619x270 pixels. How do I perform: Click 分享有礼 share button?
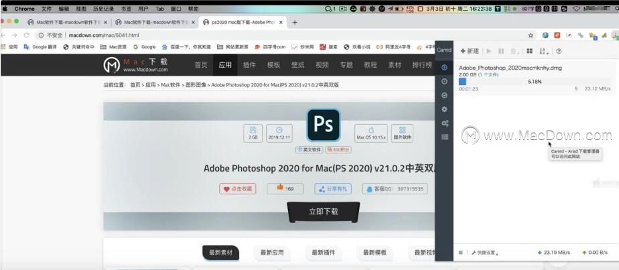[x=333, y=189]
